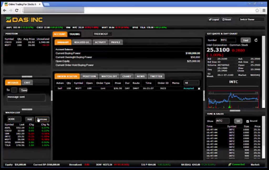Select the Message tab
Image resolution: width=269 pixels, height=170 pixels.
click(13, 83)
